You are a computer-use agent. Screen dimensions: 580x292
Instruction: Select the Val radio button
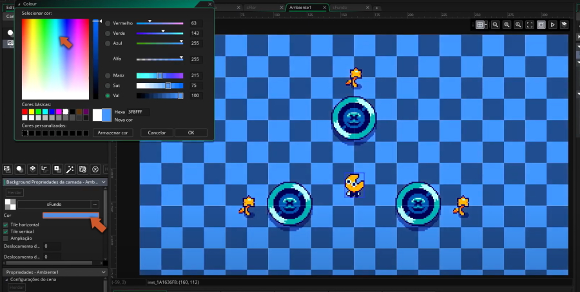pos(108,96)
